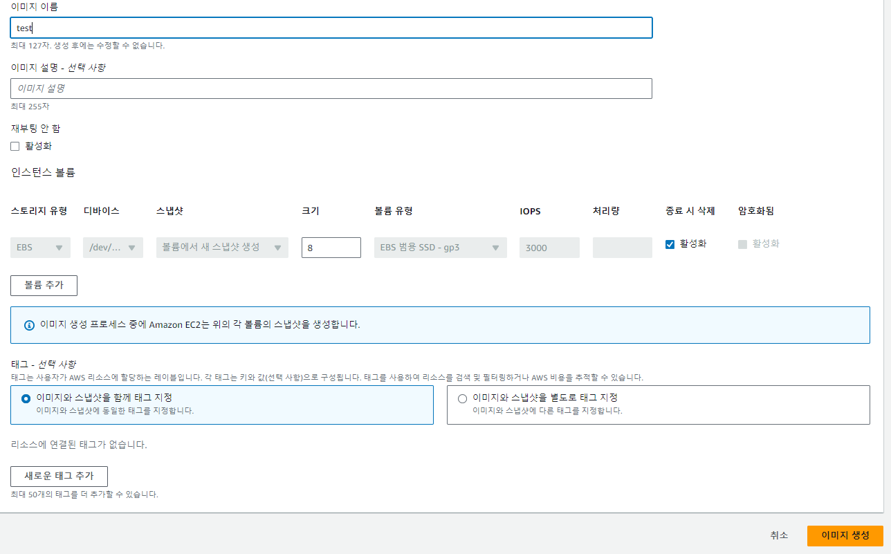891x554 pixels.
Task: Click the '처리량' column header
Action: [x=606, y=211]
